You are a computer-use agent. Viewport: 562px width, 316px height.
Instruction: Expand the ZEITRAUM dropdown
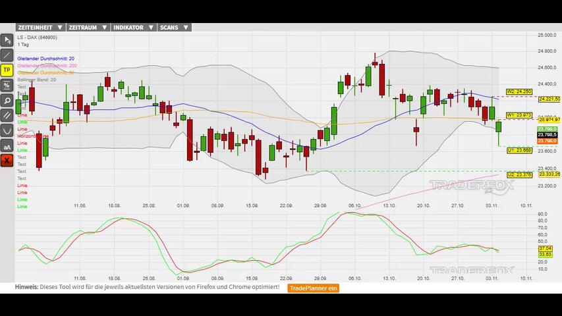[88, 28]
